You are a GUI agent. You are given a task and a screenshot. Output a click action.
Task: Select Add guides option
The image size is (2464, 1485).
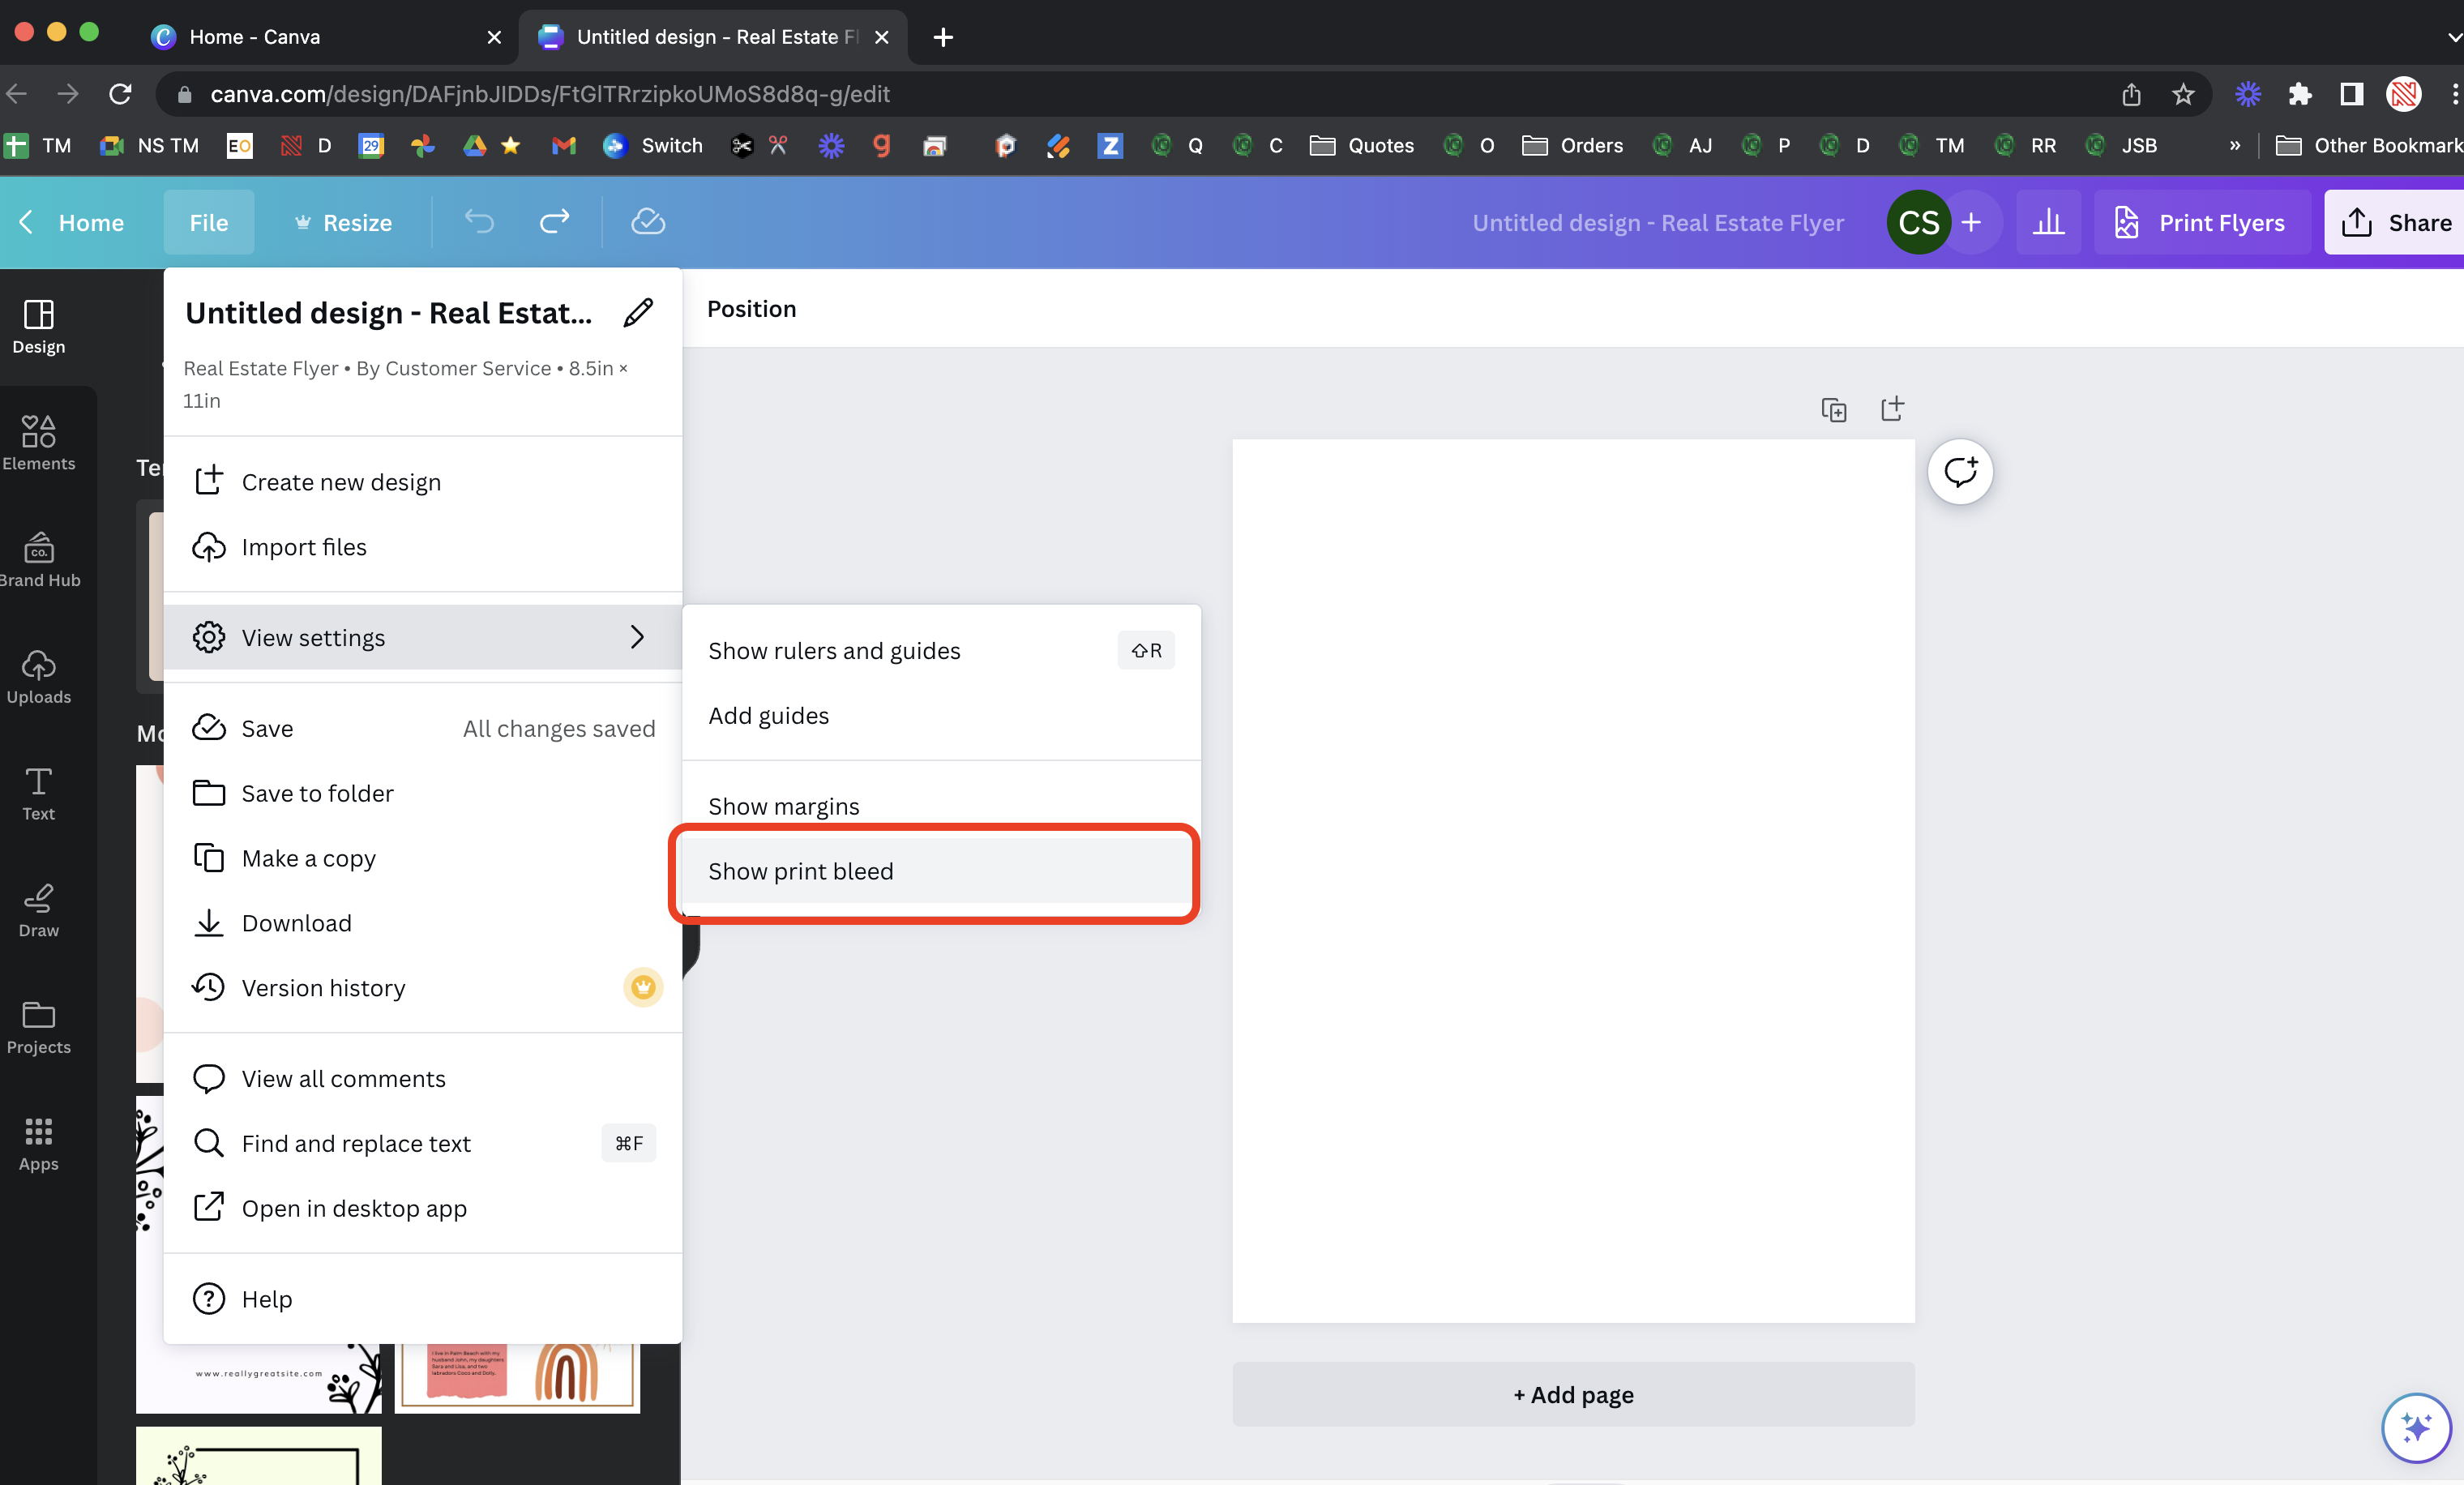pos(941,716)
